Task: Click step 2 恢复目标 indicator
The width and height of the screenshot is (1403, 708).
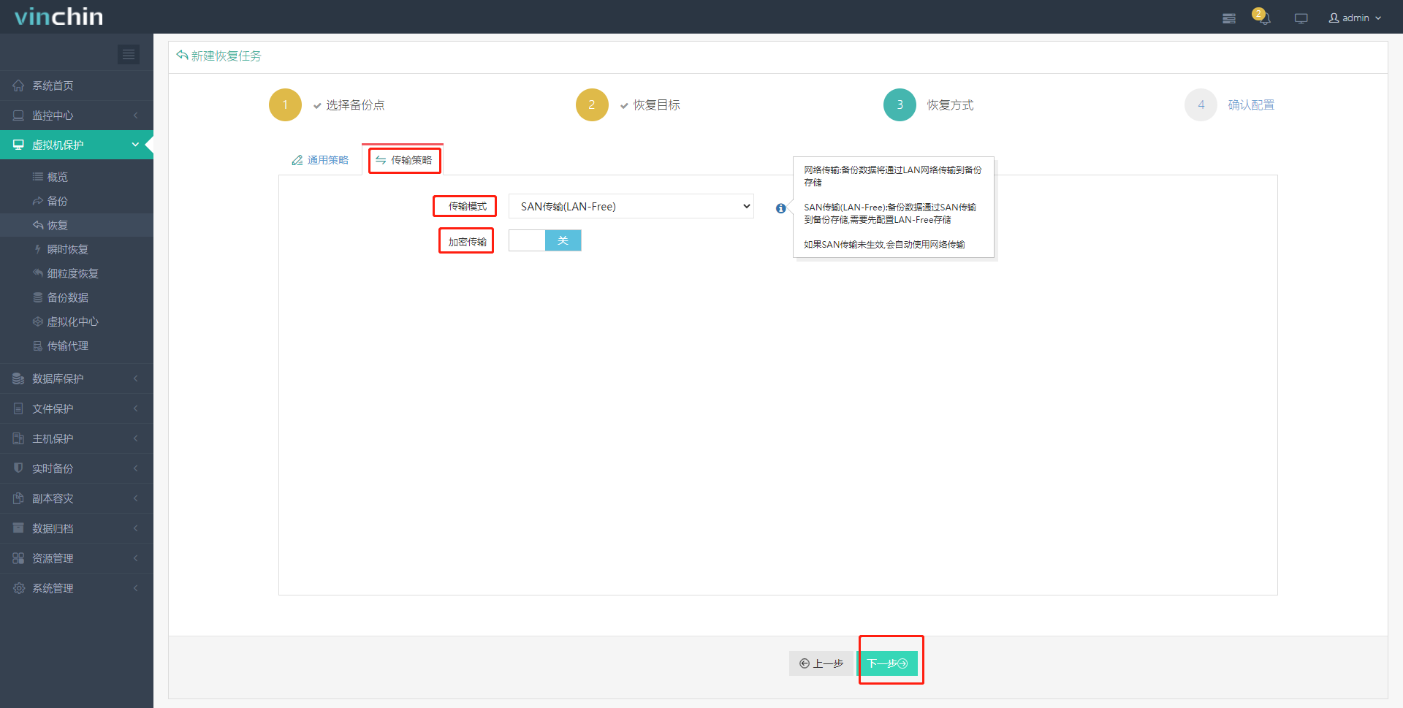Action: (x=592, y=104)
